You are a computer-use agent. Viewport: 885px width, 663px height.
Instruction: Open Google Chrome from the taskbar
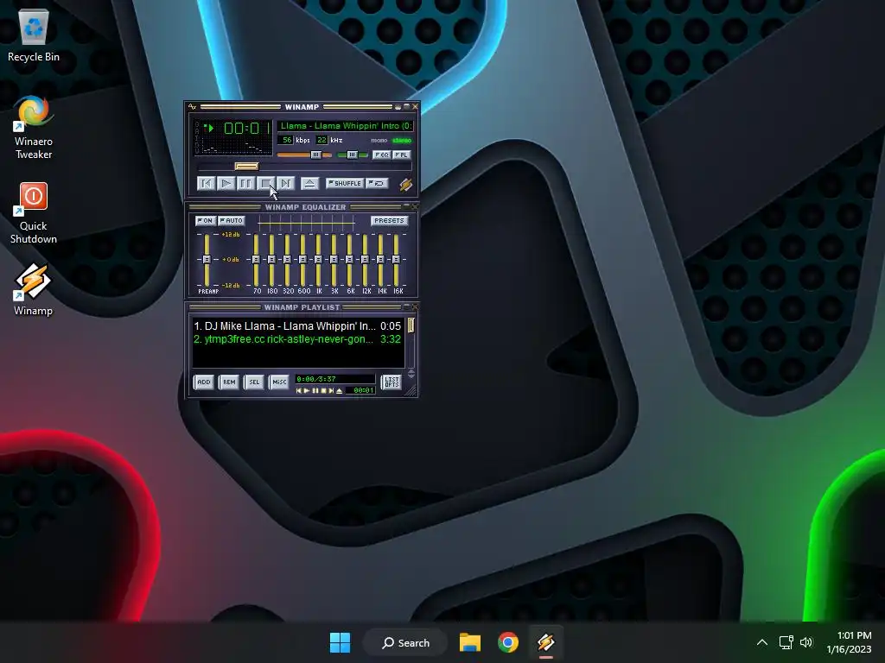tap(508, 642)
